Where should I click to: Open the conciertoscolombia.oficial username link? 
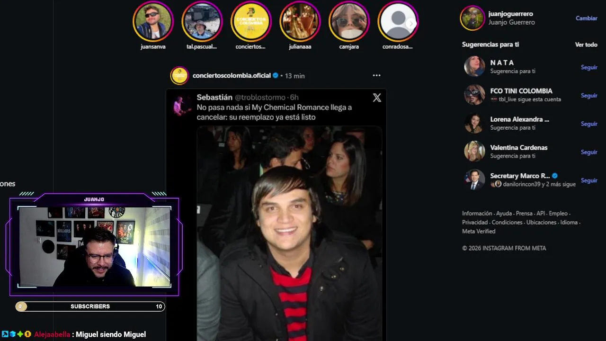point(232,75)
